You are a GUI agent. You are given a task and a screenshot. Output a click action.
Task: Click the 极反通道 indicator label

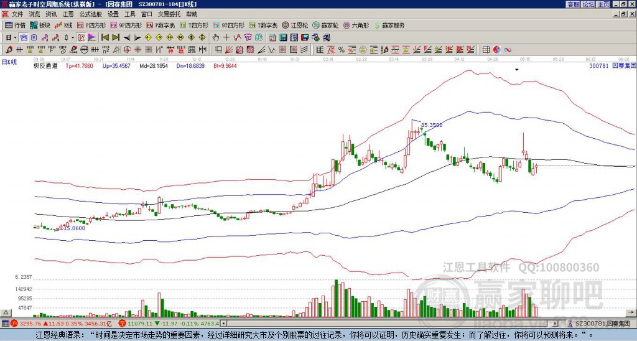tap(45, 66)
